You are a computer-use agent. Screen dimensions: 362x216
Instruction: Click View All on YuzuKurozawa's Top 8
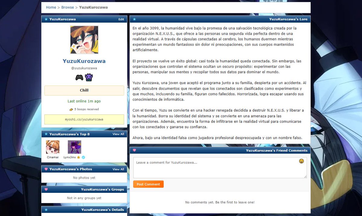click(x=118, y=134)
